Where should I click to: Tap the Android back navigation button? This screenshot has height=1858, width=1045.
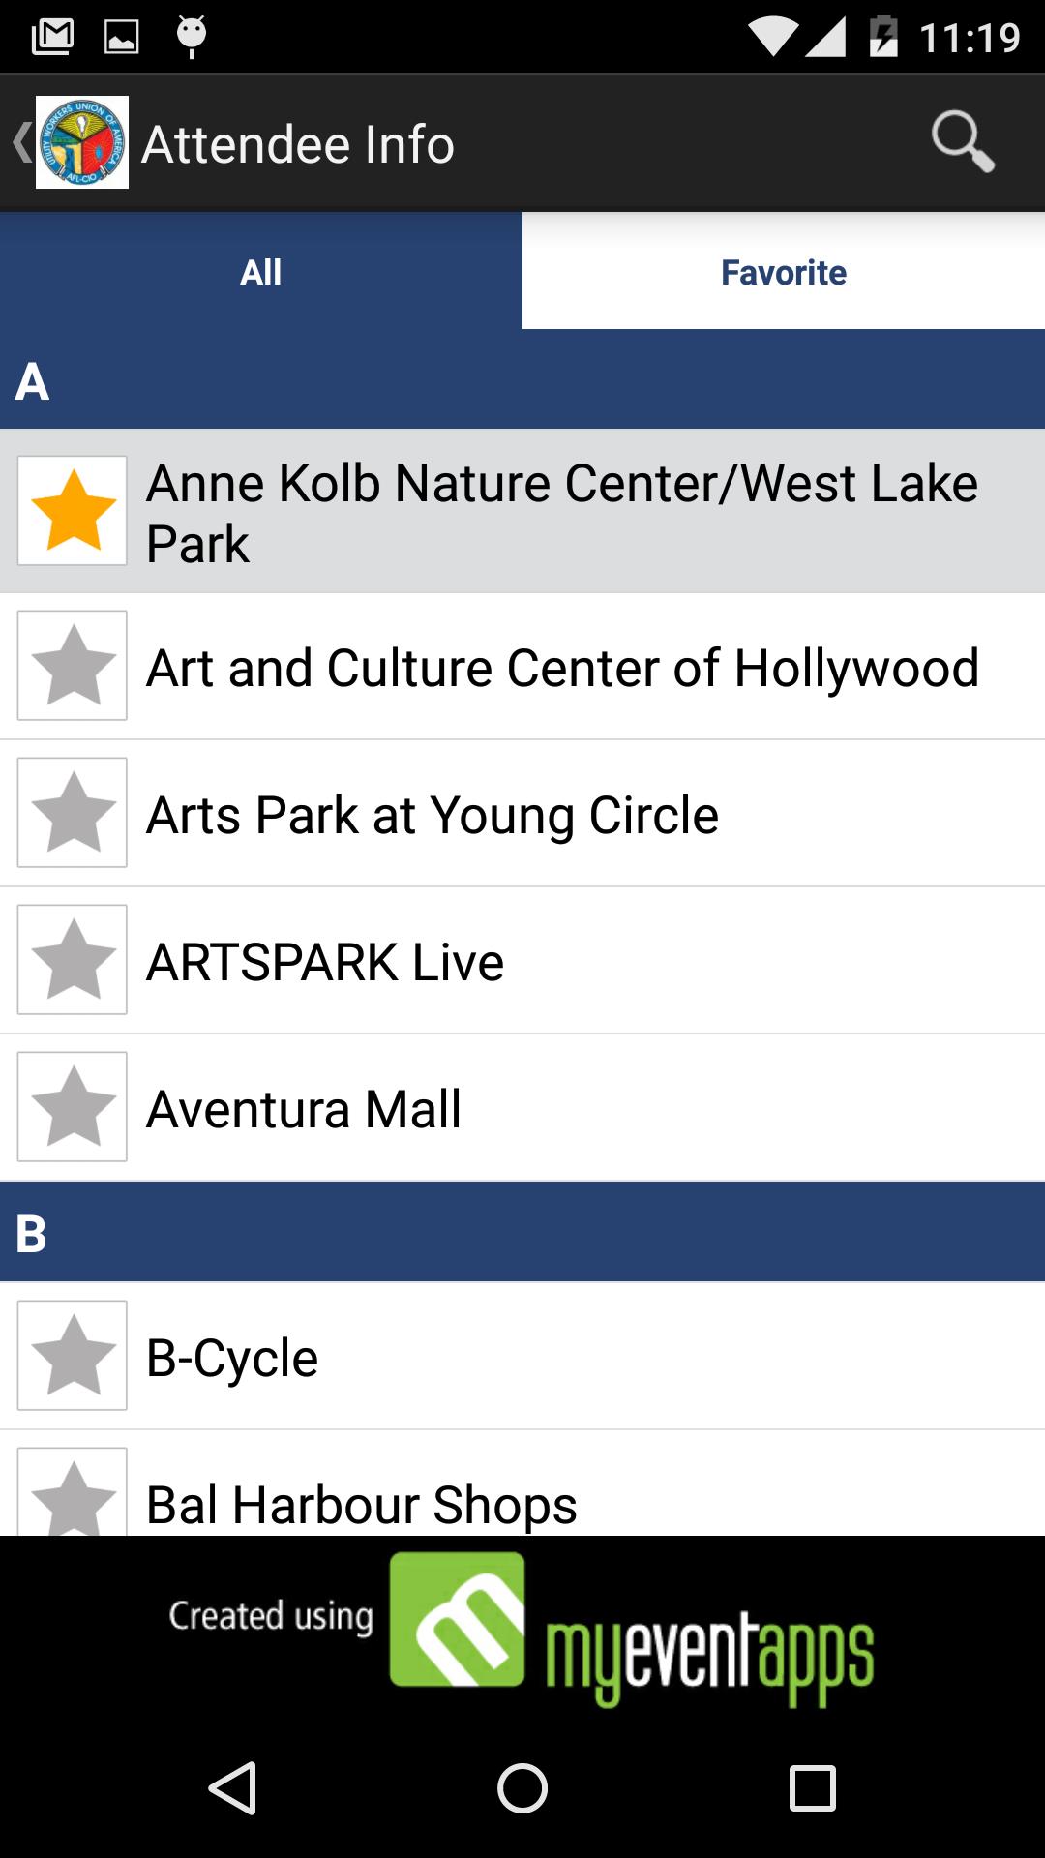[232, 1787]
